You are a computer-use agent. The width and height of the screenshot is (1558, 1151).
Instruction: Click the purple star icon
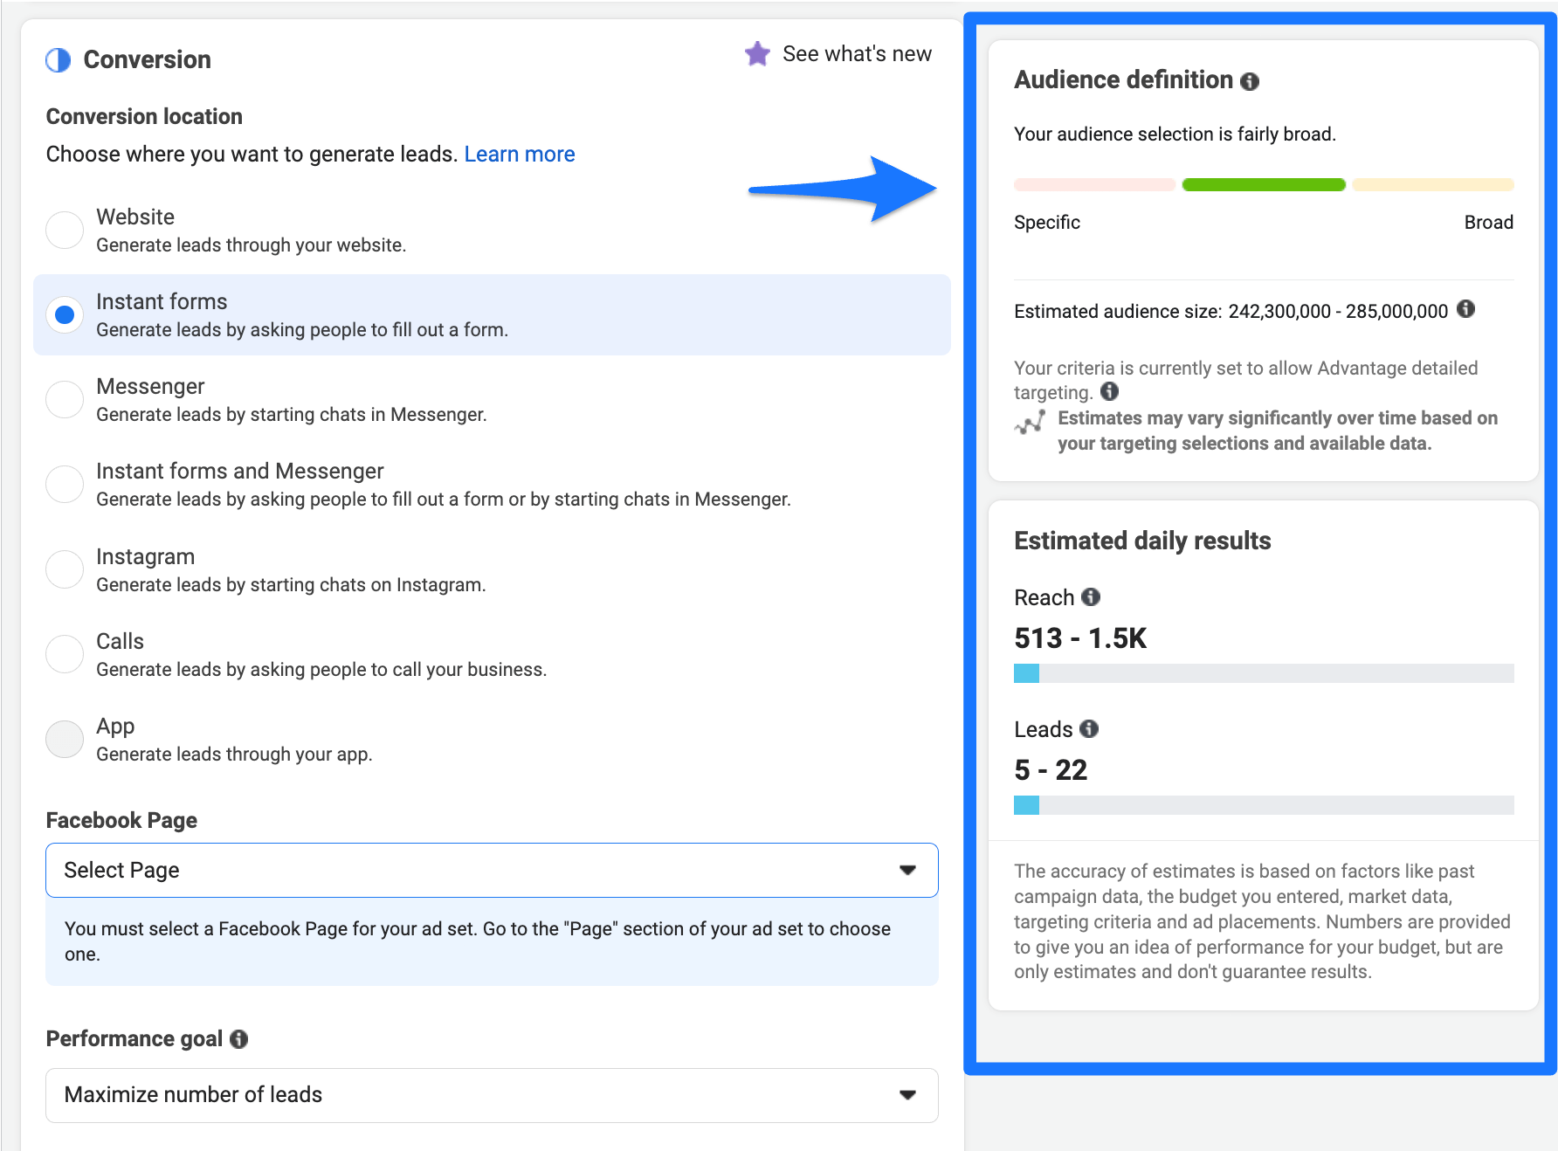[757, 54]
